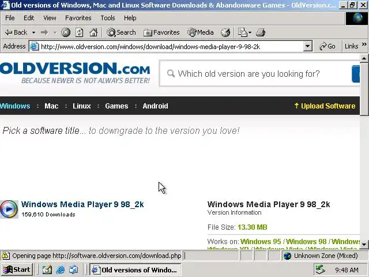Image resolution: width=369 pixels, height=277 pixels.
Task: Open the Edit menu
Action: [x=29, y=18]
